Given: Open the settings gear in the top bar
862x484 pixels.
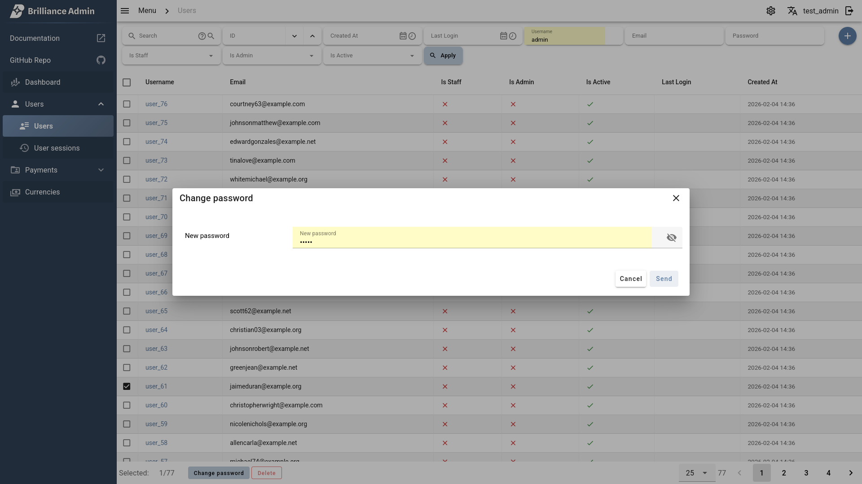Looking at the screenshot, I should coord(771,11).
